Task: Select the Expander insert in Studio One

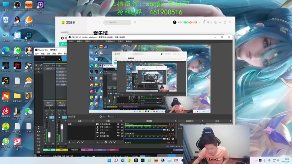Action: pos(62,69)
